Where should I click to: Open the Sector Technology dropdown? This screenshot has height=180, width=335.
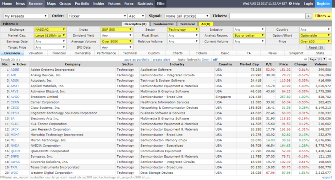(183, 30)
